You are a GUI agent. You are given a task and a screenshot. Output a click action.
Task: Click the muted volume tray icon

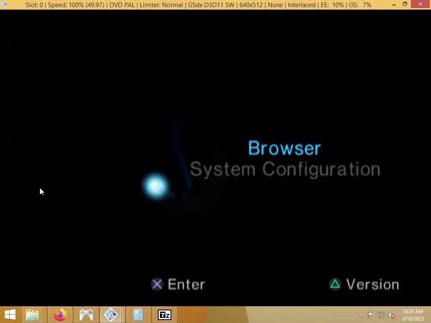[391, 315]
